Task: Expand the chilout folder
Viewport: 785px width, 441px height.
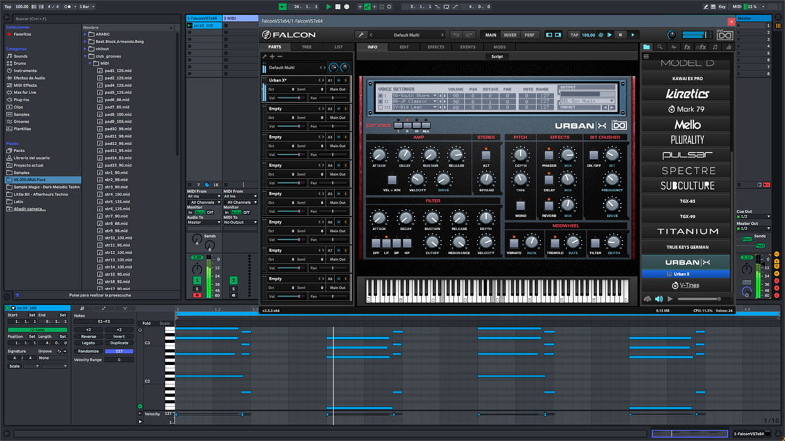Action: [85, 49]
